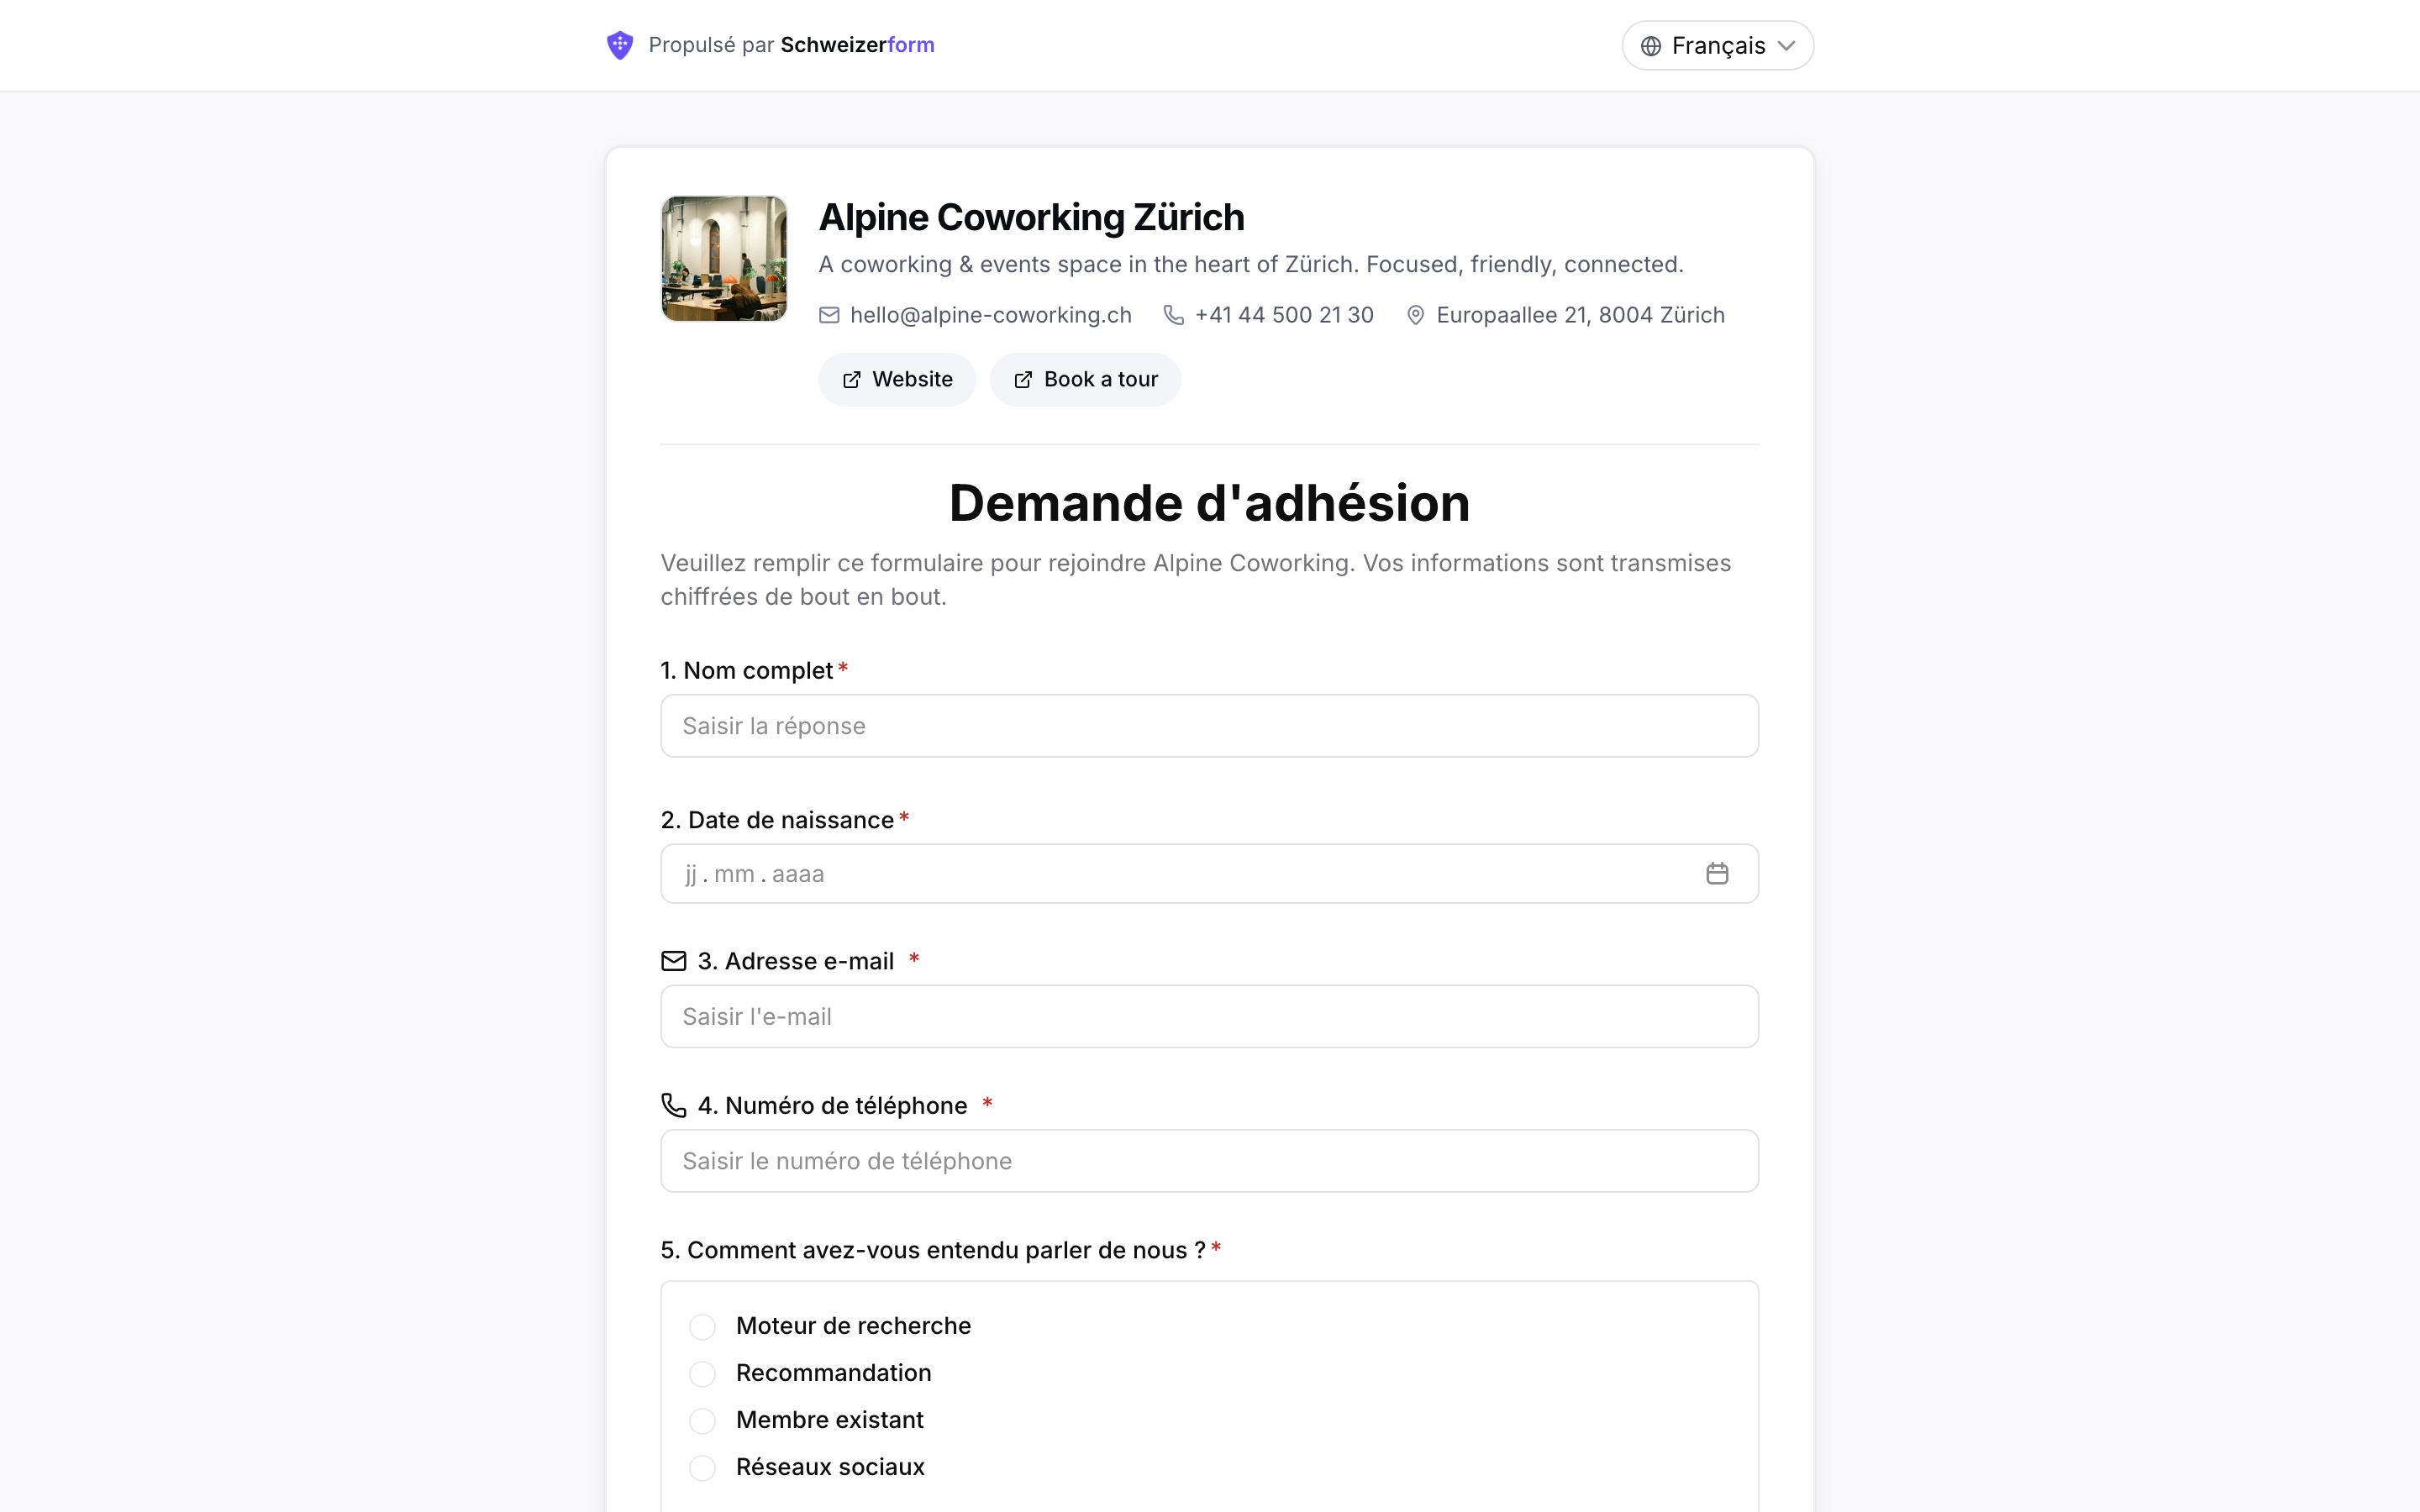Open the Website button
Viewport: 2420px width, 1512px height.
(897, 380)
